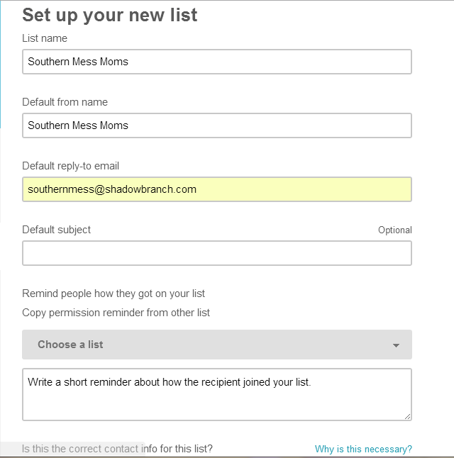454x458 pixels.
Task: Grab the resize handle of the reminder textarea
Action: tap(407, 416)
